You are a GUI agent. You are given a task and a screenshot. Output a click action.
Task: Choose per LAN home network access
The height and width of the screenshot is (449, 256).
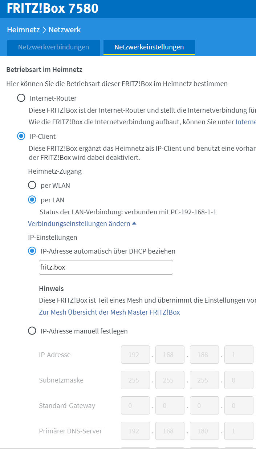click(32, 200)
